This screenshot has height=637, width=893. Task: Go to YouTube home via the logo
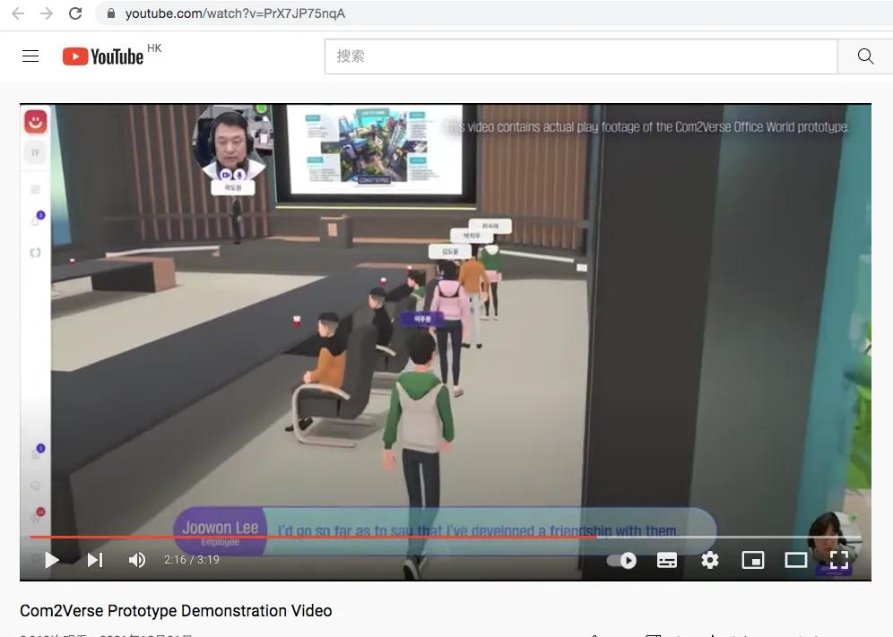click(103, 56)
